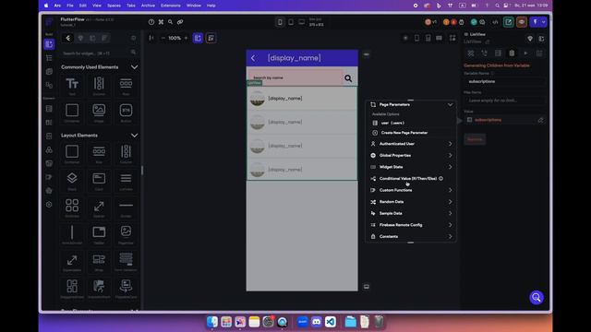This screenshot has height=332, width=591.
Task: Open the floating search help bubble
Action: pos(537,297)
